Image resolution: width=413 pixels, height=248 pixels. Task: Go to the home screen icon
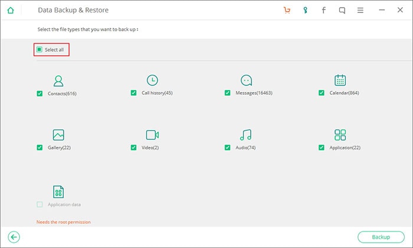[x=11, y=10]
